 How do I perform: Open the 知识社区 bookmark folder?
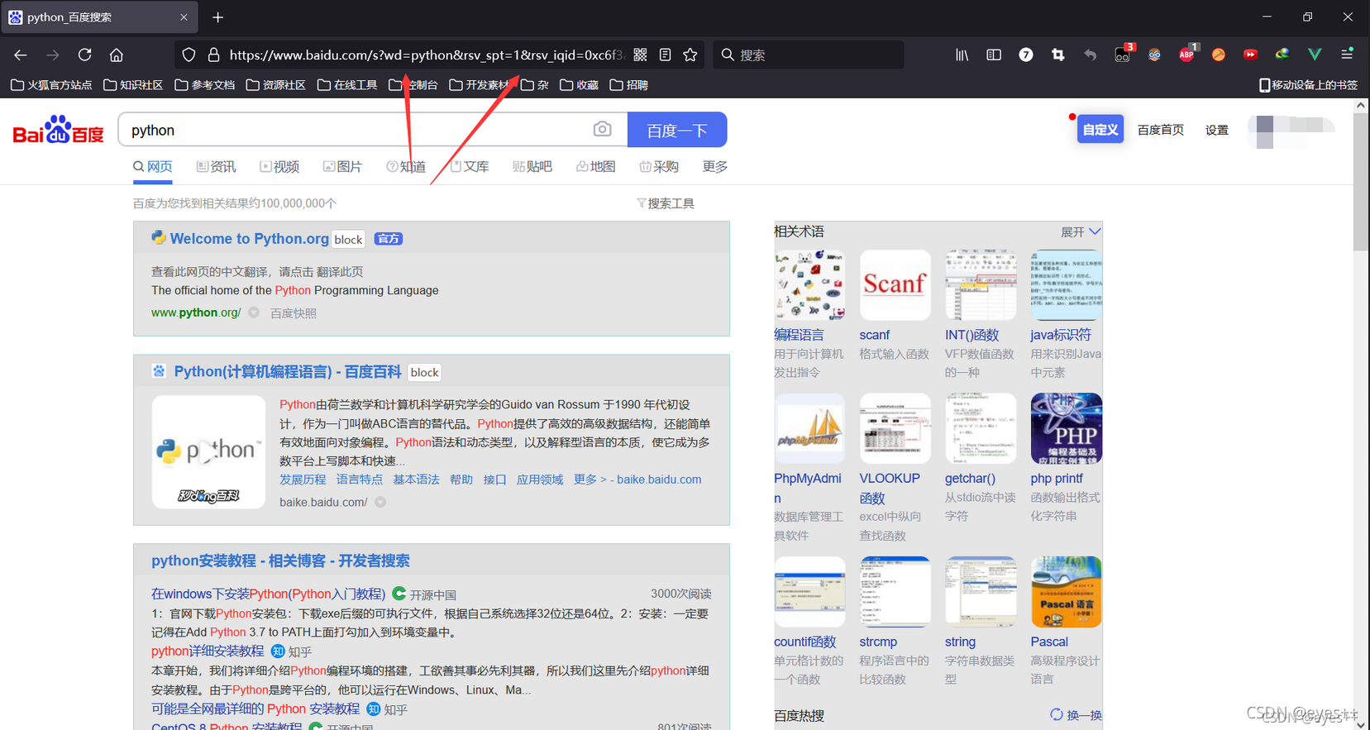click(133, 85)
